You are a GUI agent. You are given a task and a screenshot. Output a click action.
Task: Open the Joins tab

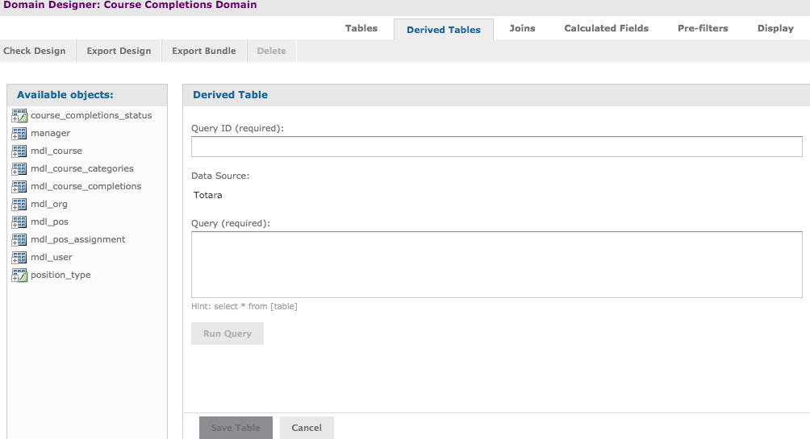522,28
